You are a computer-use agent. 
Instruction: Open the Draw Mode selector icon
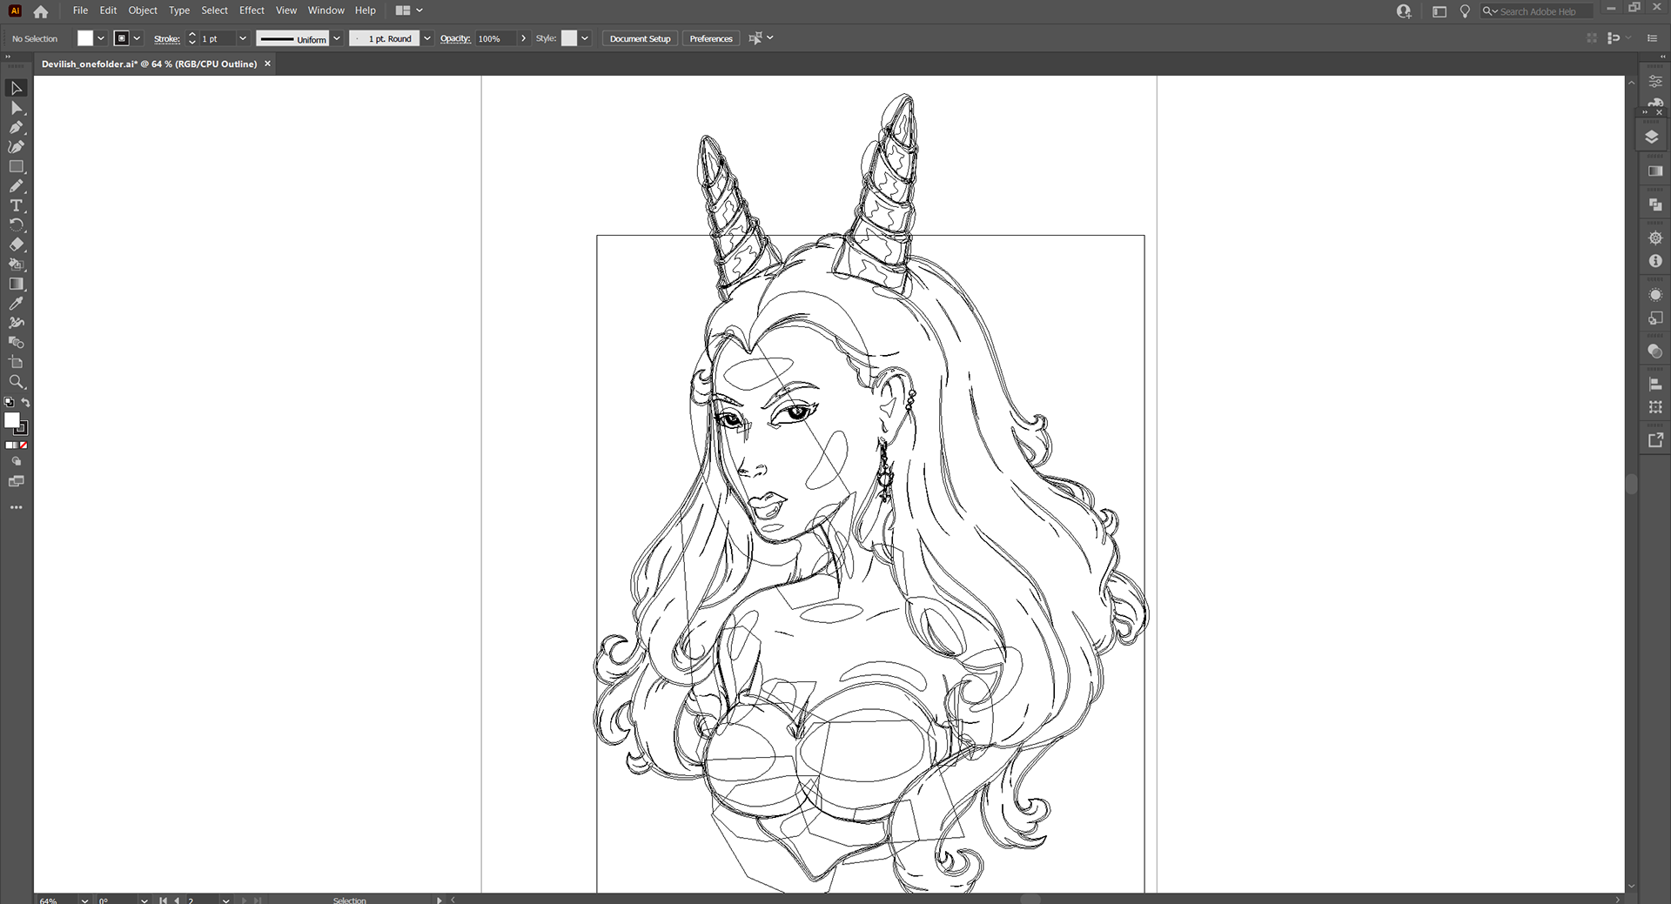(x=17, y=462)
